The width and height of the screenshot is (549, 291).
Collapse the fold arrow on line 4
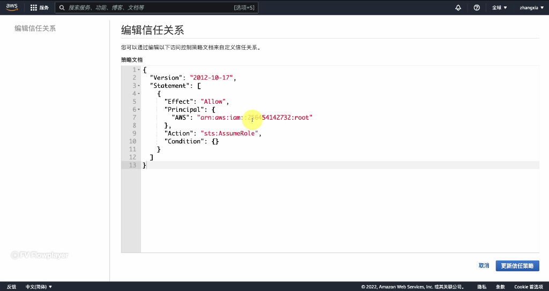(x=139, y=94)
